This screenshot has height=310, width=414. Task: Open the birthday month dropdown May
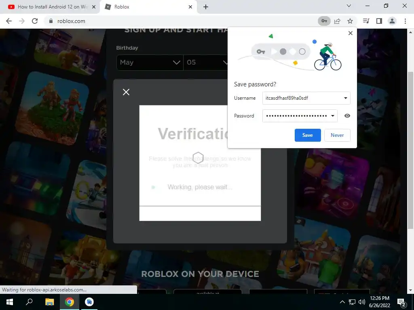(x=150, y=63)
